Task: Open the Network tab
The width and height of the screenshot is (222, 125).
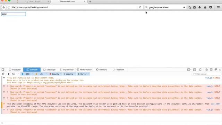Action: (x=119, y=69)
